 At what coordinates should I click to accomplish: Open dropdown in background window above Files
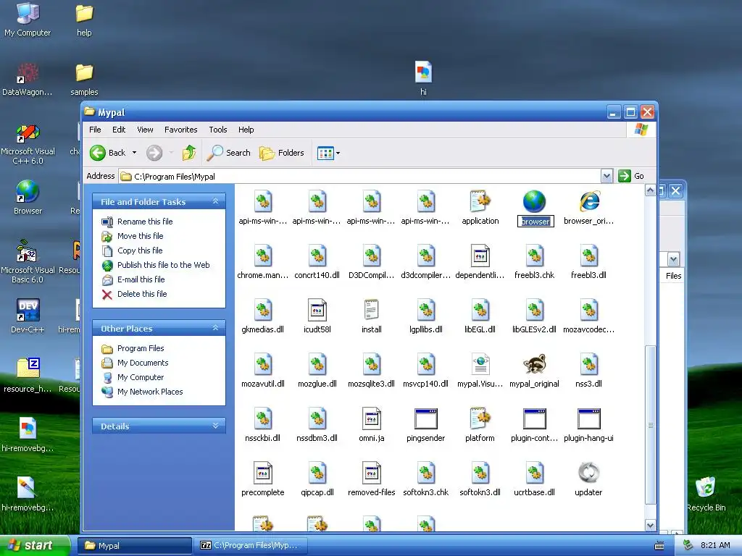673,259
